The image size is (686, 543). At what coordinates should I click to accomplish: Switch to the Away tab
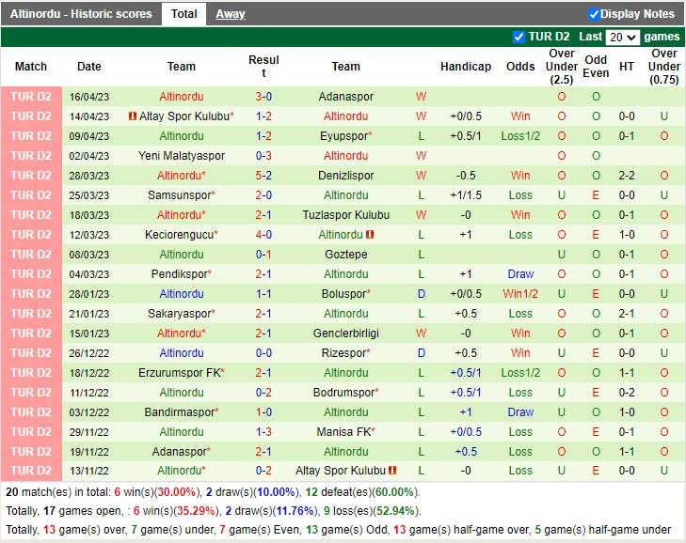[230, 14]
